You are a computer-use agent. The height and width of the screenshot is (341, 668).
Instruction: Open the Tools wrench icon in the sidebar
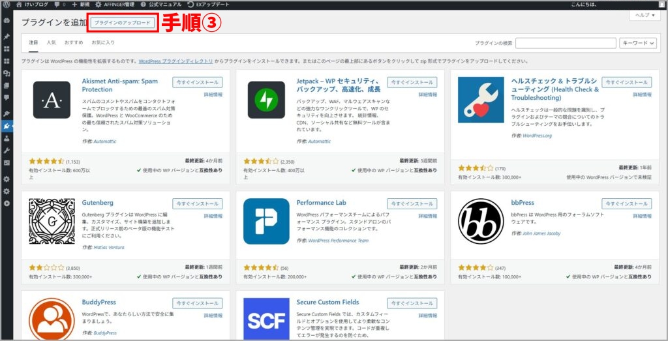click(x=7, y=150)
